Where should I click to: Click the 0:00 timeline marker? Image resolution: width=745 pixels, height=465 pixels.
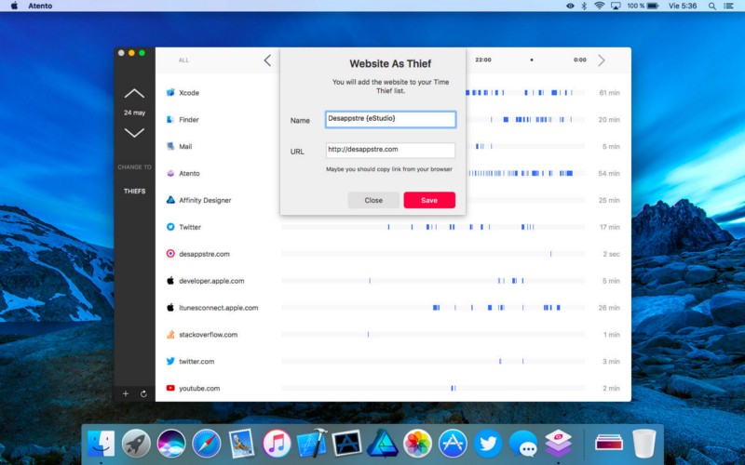point(579,60)
